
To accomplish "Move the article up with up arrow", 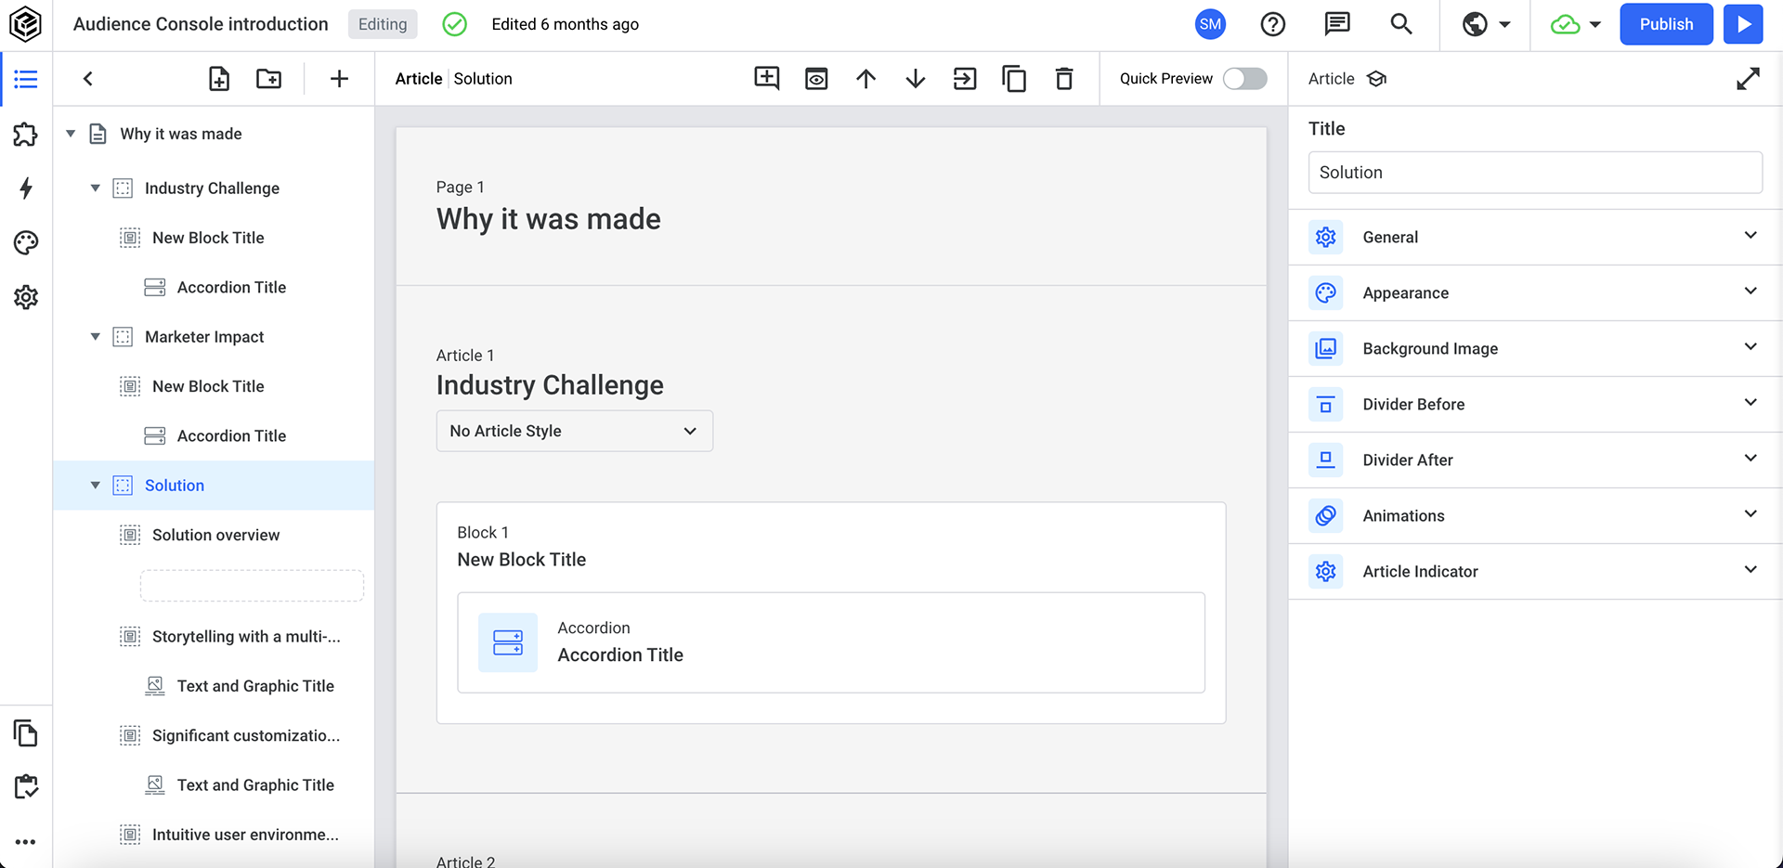I will tap(865, 79).
